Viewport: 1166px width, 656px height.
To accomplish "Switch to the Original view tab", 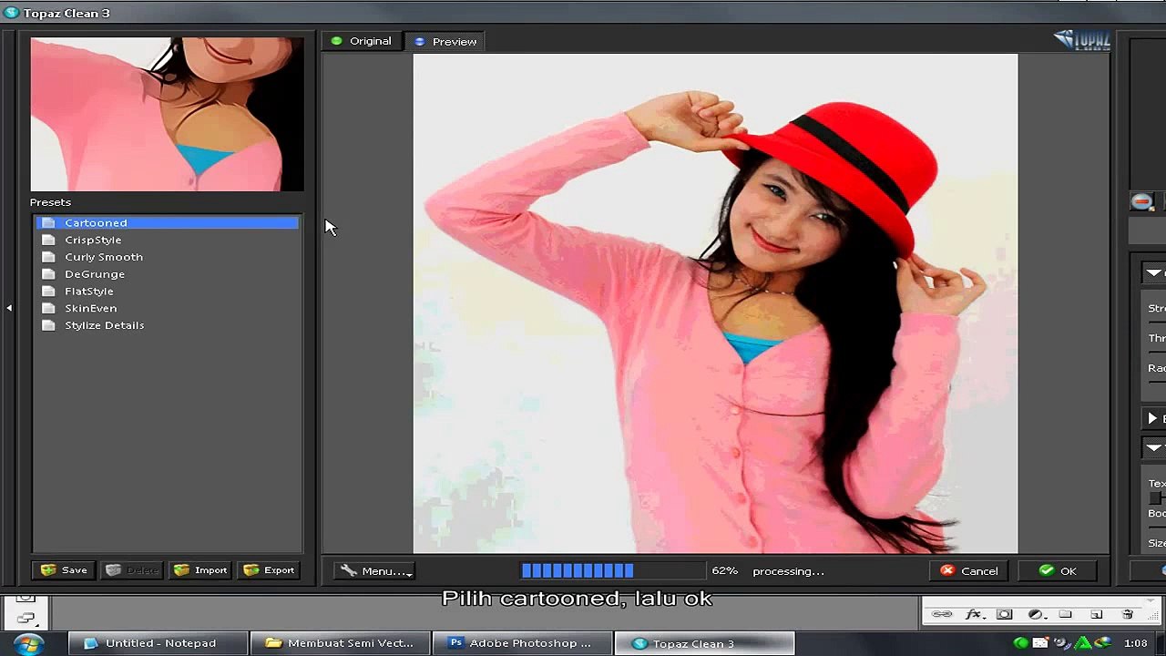I will click(x=362, y=41).
